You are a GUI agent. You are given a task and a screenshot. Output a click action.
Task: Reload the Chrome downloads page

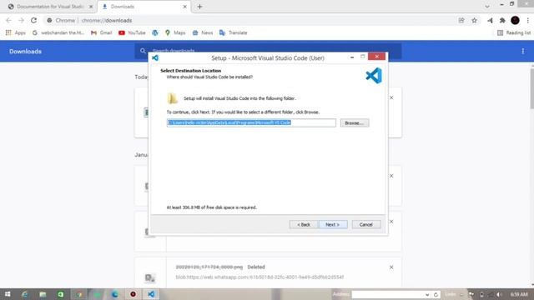coord(33,20)
